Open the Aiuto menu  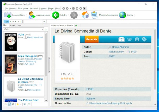click(57, 9)
